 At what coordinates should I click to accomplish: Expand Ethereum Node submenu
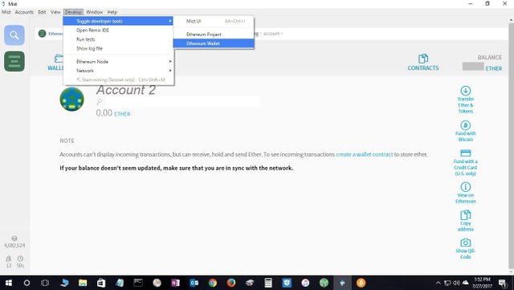tap(118, 61)
